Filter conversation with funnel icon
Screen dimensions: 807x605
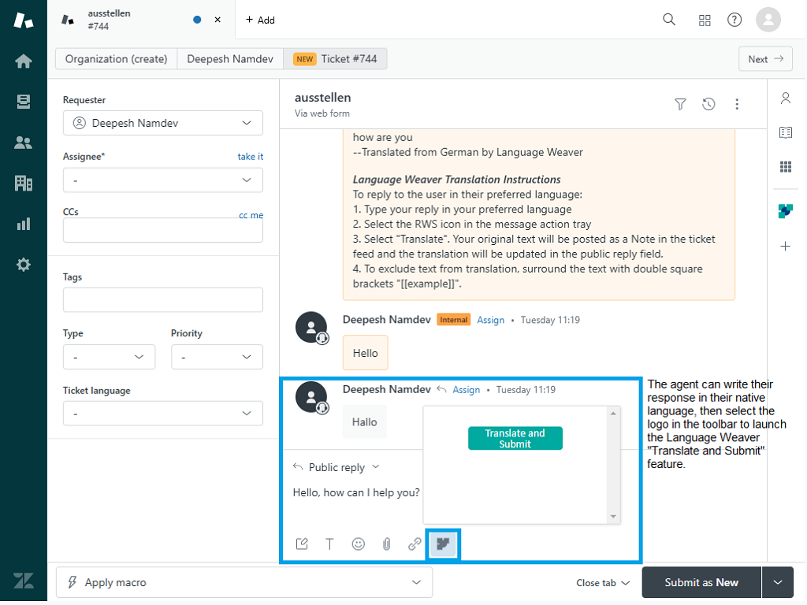(x=680, y=105)
